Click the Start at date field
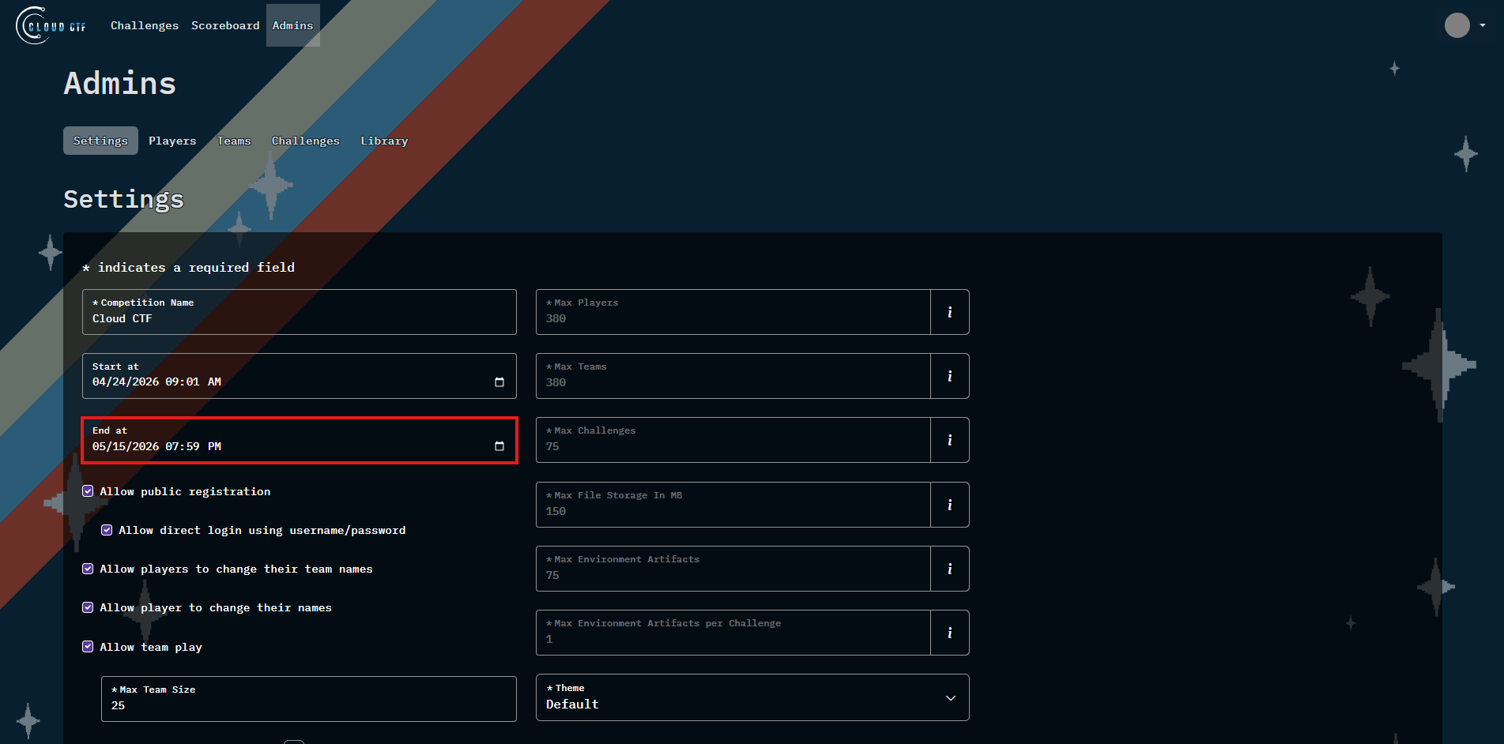Image resolution: width=1504 pixels, height=744 pixels. [300, 376]
